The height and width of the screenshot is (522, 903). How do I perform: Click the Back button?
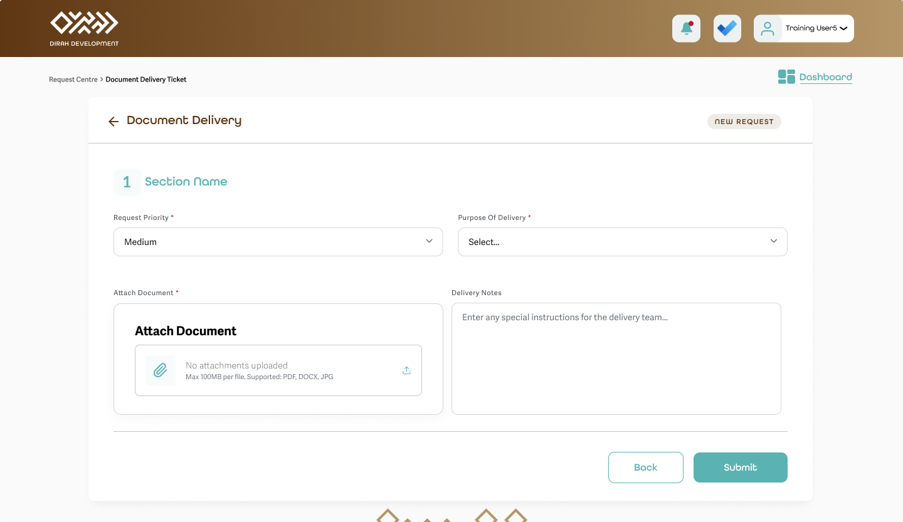pyautogui.click(x=646, y=467)
